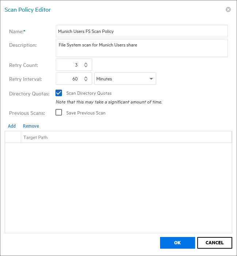237x256 pixels.
Task: Click the blank header cell beside Target Path
Action: tap(13, 137)
